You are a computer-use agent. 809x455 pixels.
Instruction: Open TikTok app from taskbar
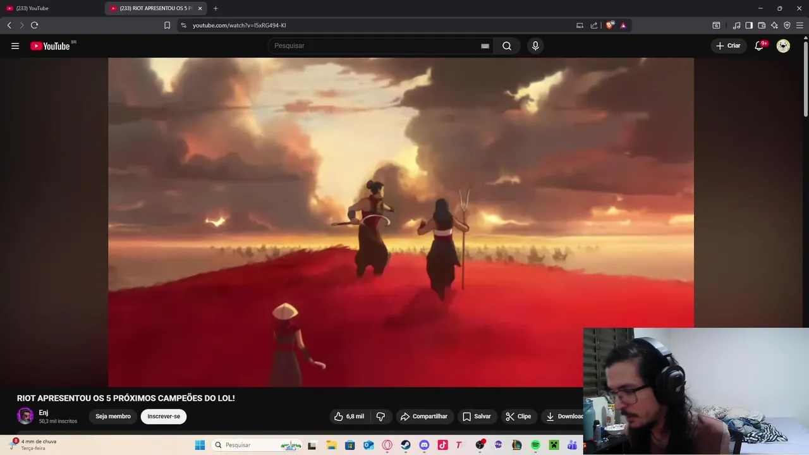(x=442, y=445)
